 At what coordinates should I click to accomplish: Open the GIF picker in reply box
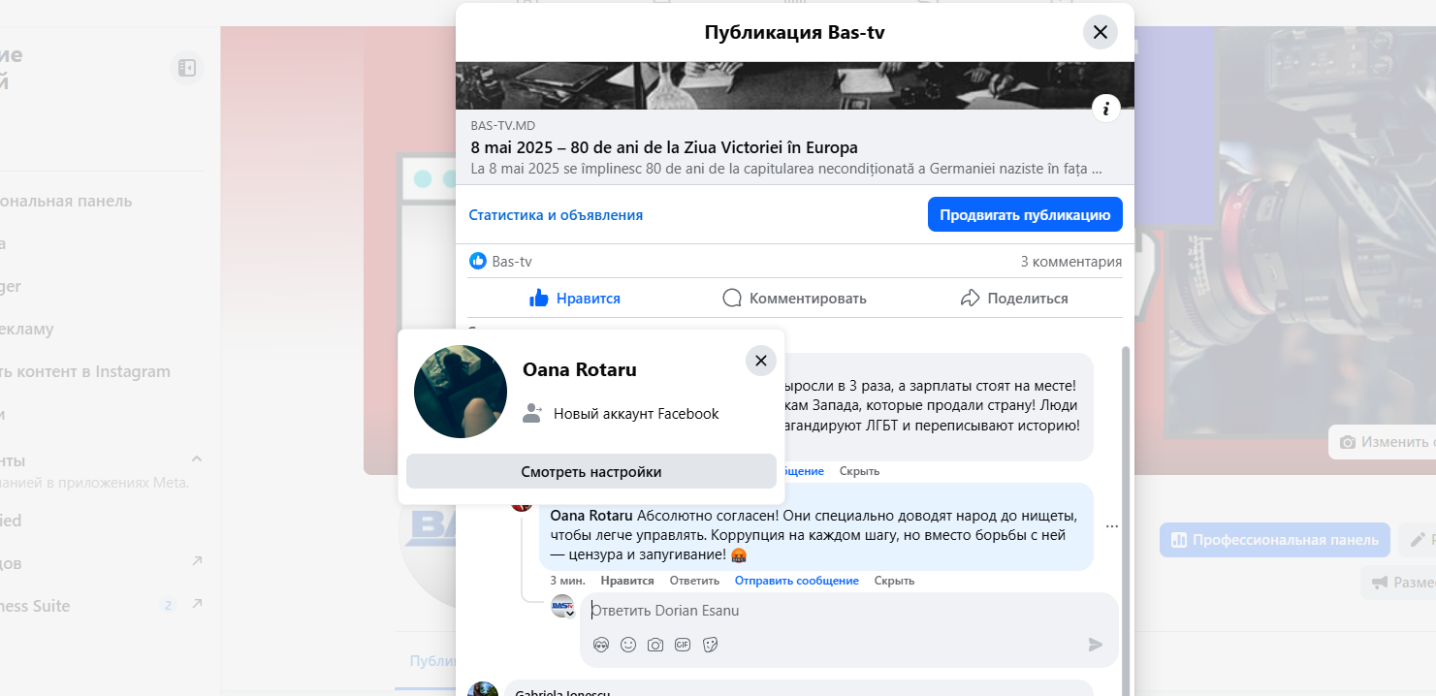pos(683,645)
